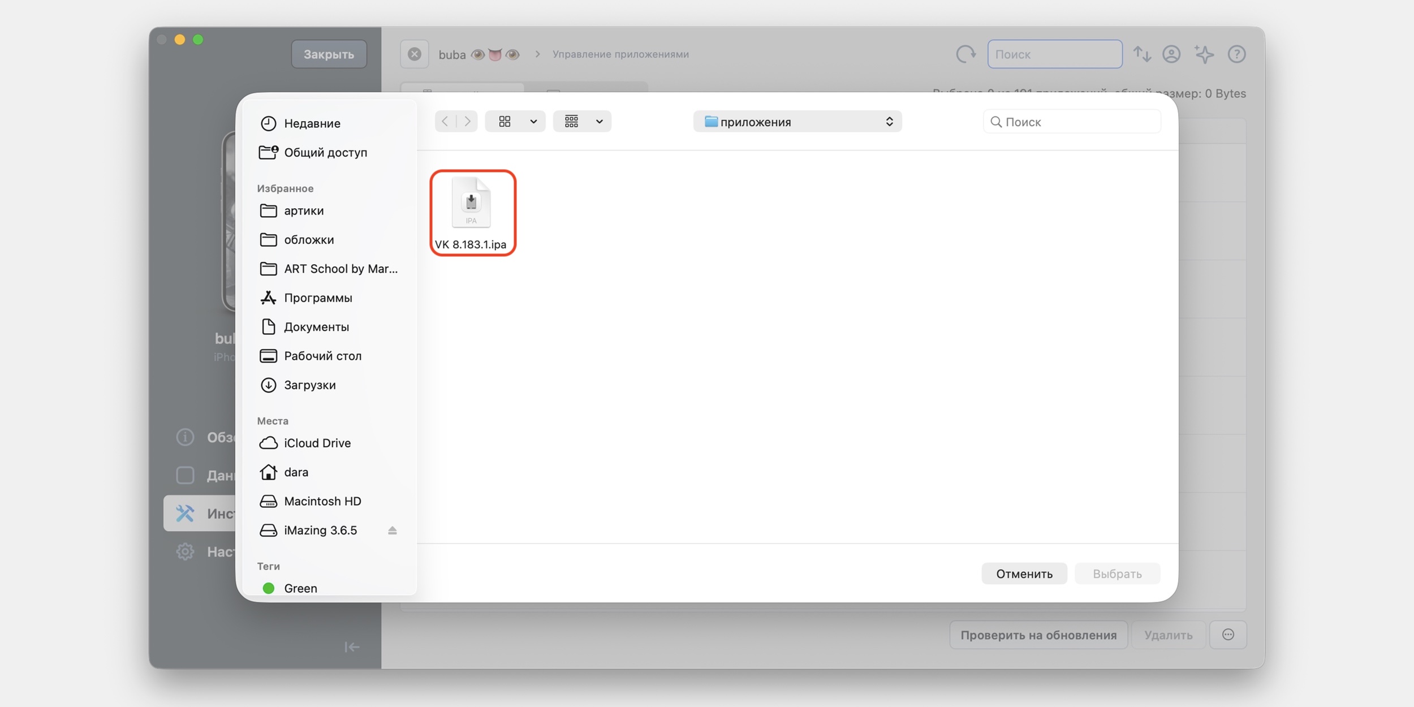Screen dimensions: 1414x707
Task: Open the grouping options icon
Action: (x=572, y=122)
